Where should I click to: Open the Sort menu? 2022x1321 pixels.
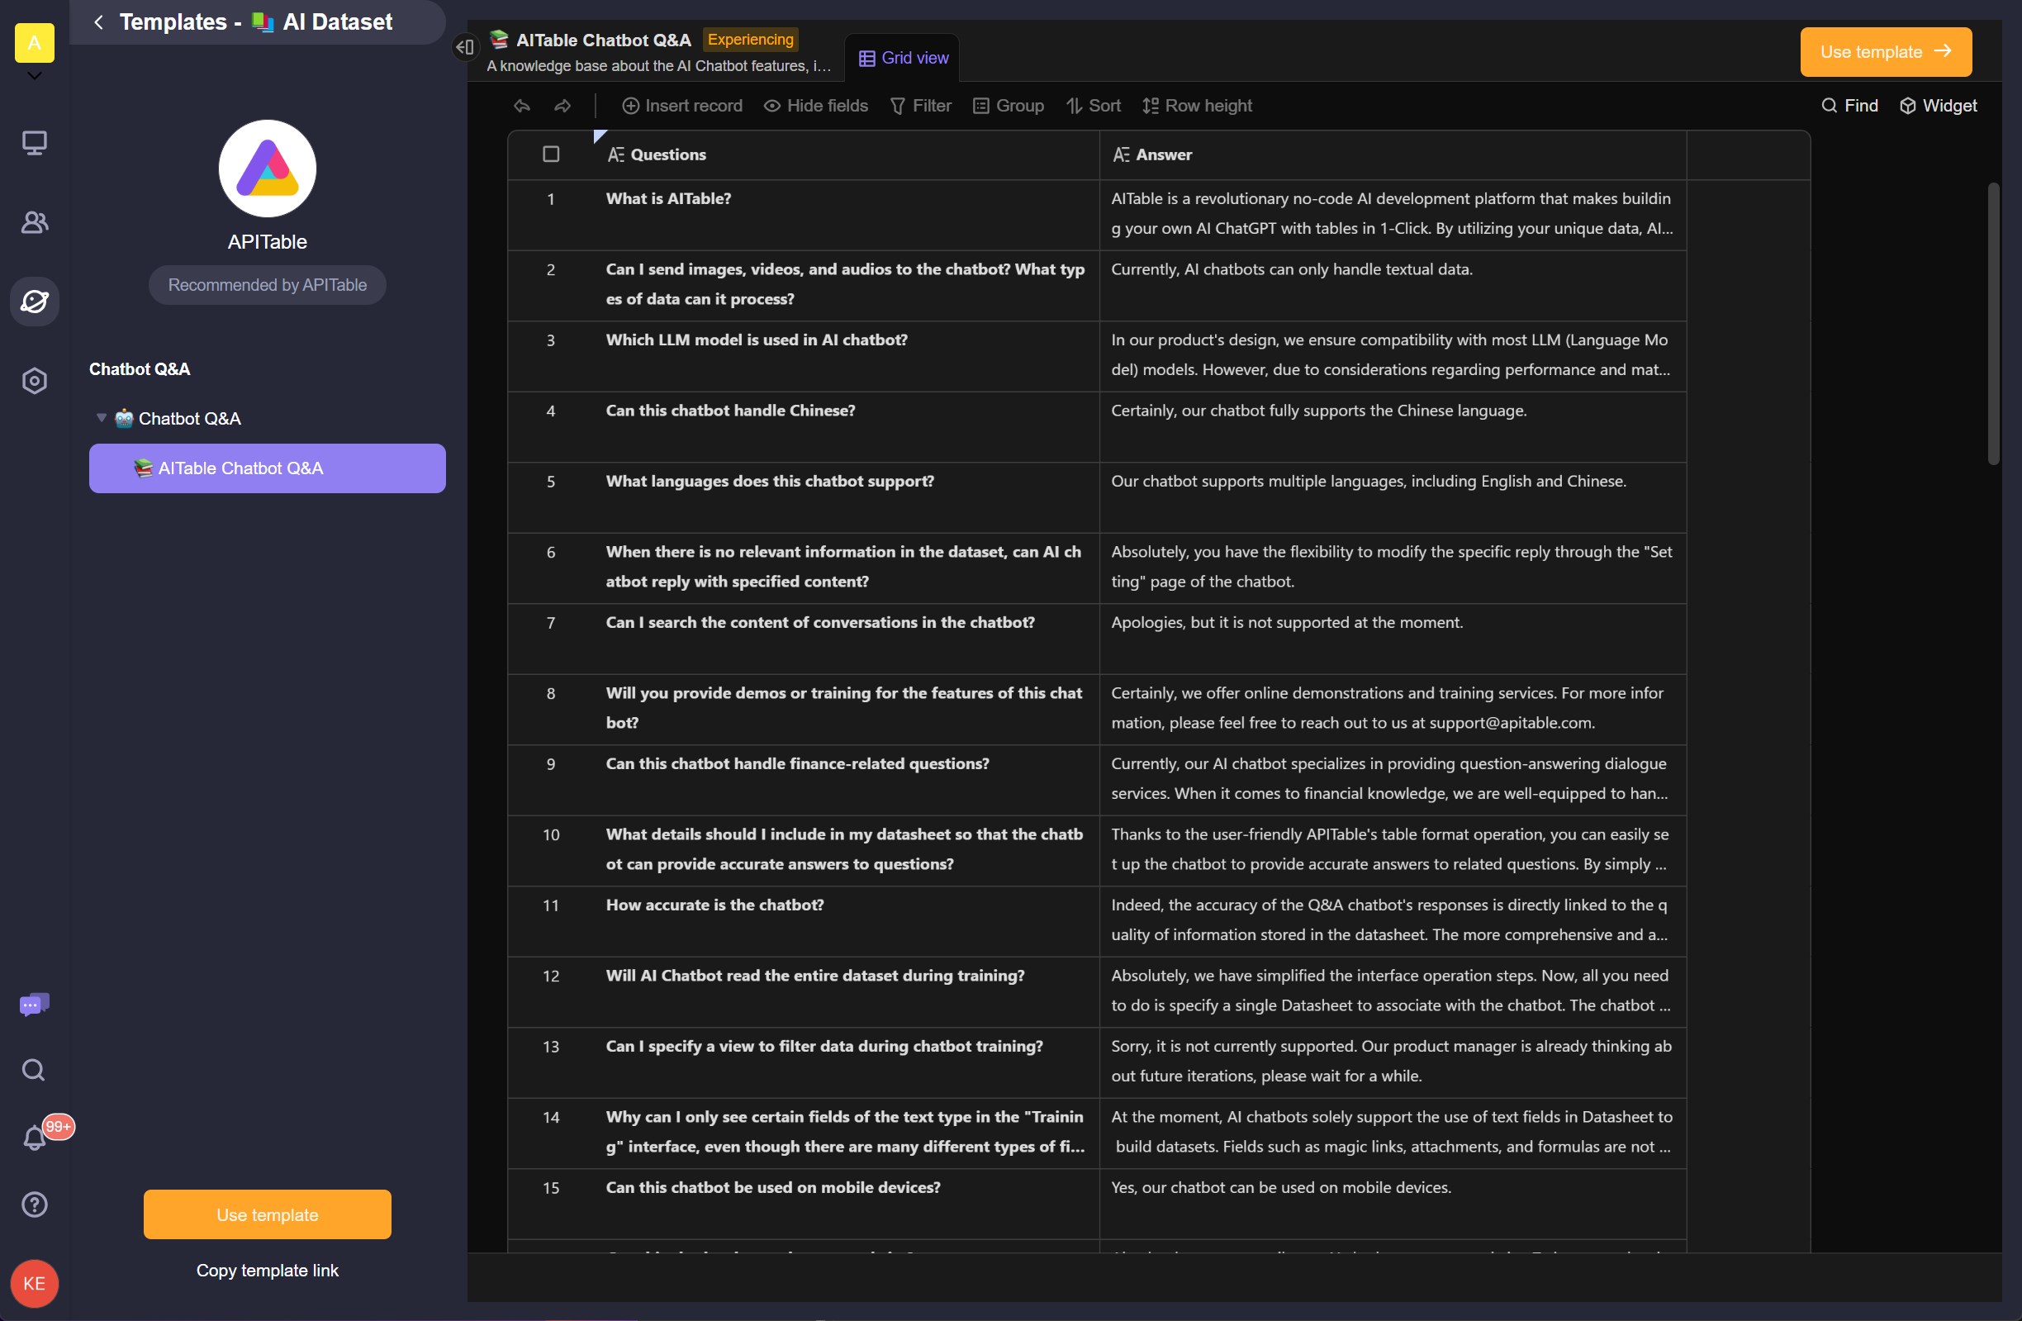coord(1094,106)
